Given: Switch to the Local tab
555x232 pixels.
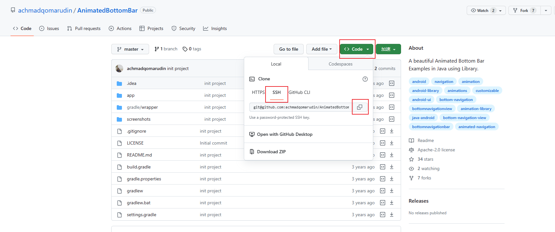Looking at the screenshot, I should coord(276,64).
